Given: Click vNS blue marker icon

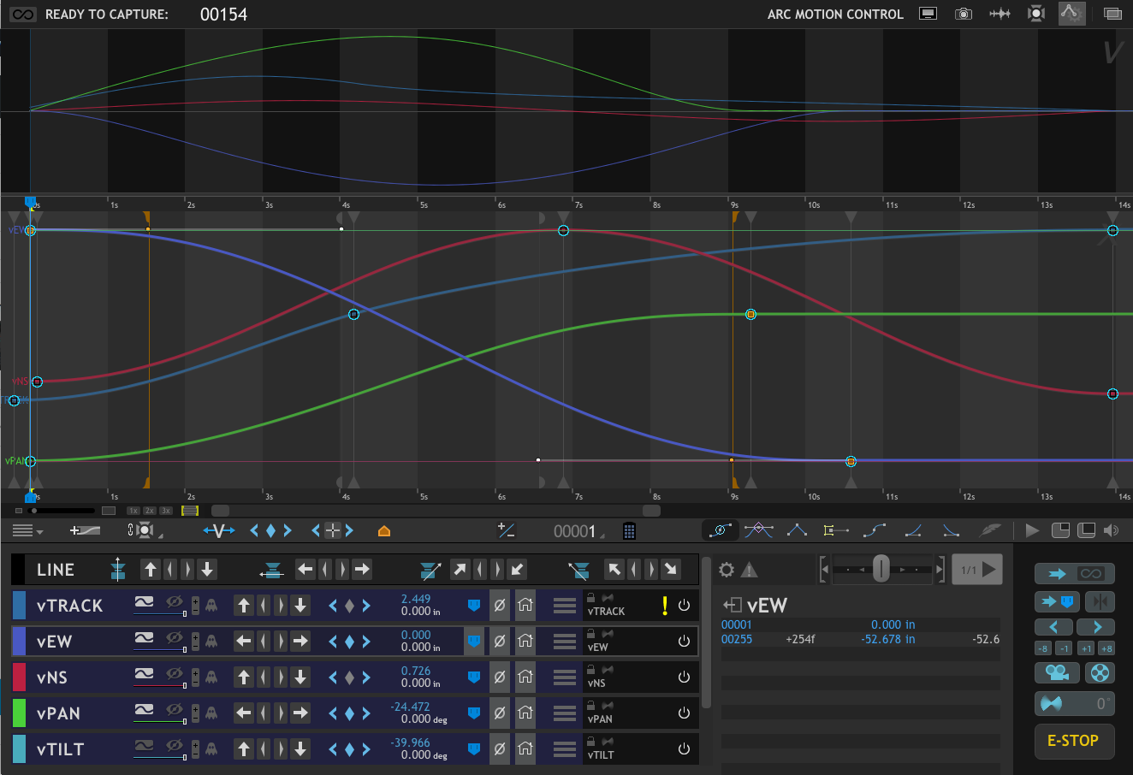Looking at the screenshot, I should (473, 677).
